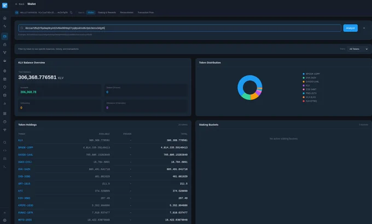Open the crown icon in sidebar
The height and width of the screenshot is (224, 372).
point(5,61)
